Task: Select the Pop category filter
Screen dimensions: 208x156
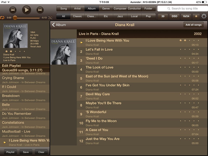Action: (x=148, y=16)
